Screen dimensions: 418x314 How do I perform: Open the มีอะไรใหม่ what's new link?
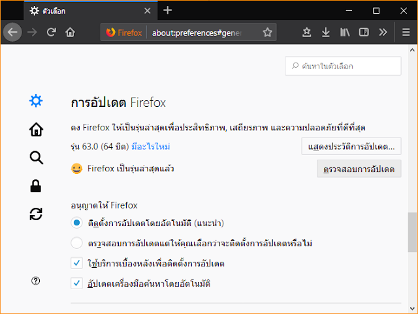[151, 147]
